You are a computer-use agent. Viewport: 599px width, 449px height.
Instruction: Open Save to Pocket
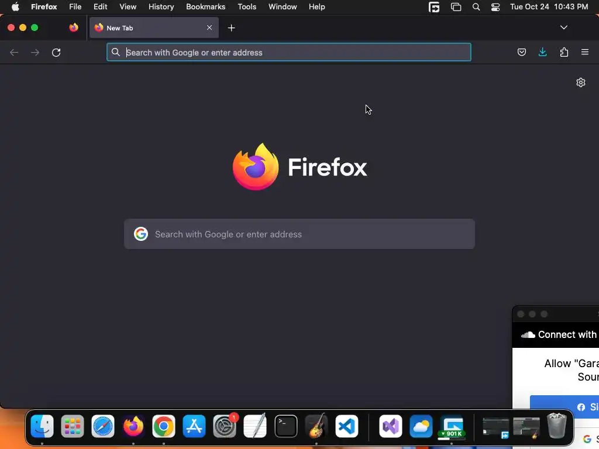point(521,52)
